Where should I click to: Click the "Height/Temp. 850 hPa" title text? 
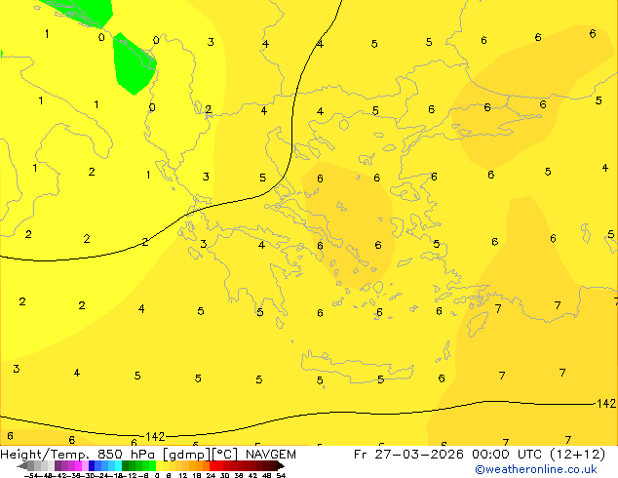tap(78, 455)
